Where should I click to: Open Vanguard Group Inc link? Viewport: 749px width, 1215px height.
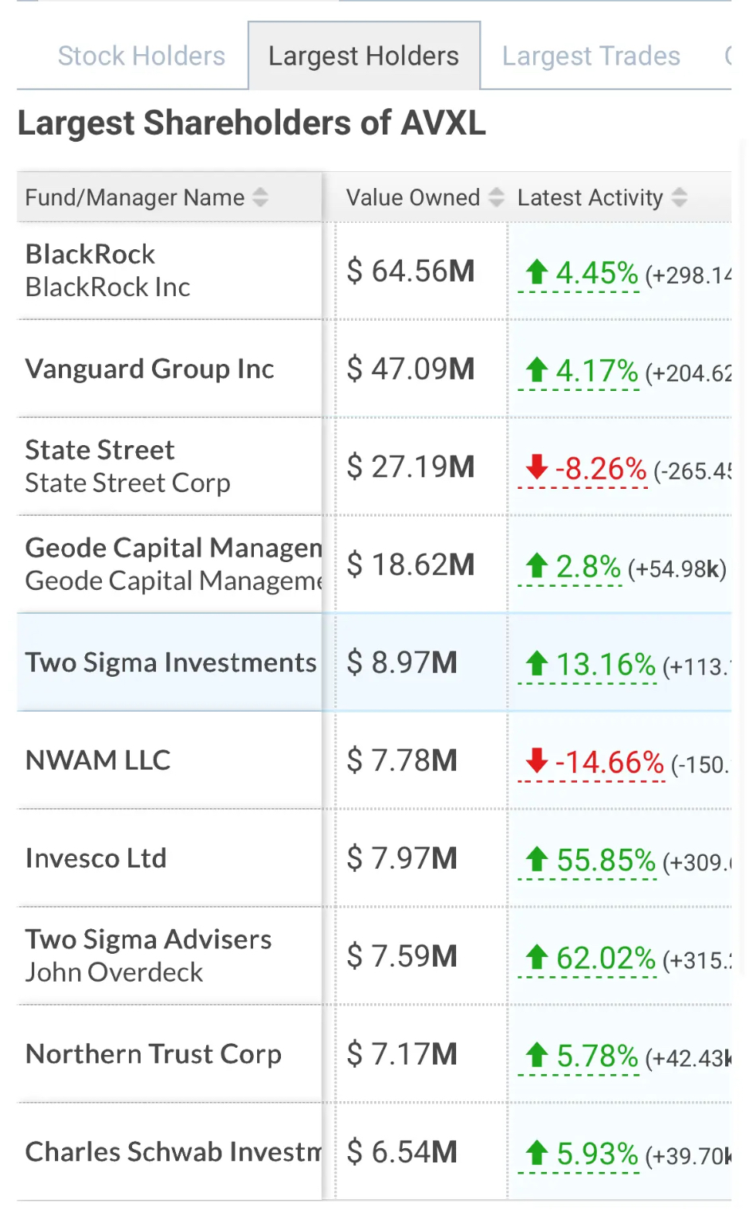(150, 369)
